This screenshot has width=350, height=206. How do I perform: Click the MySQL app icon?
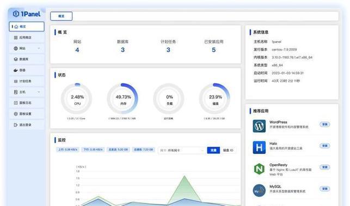tap(259, 190)
